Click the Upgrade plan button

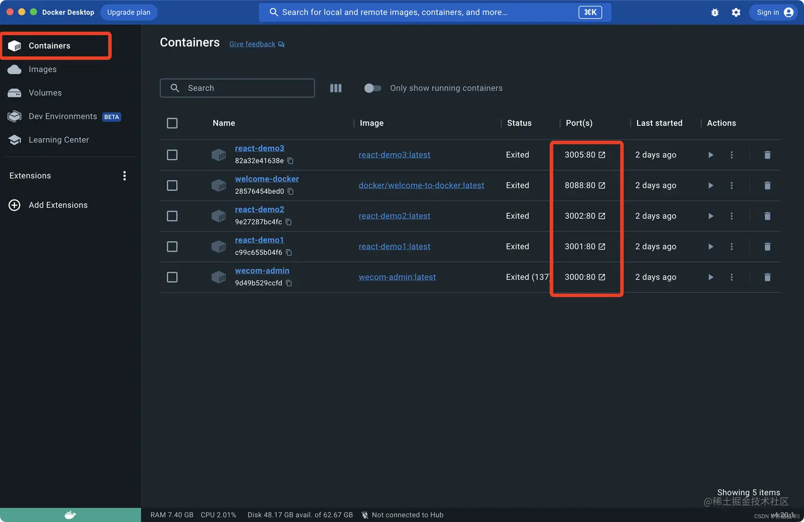(129, 12)
